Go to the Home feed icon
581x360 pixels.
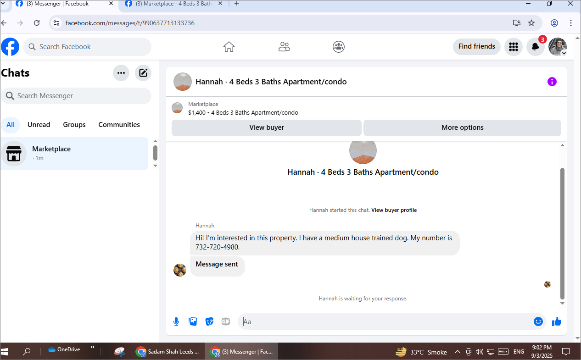click(x=229, y=47)
